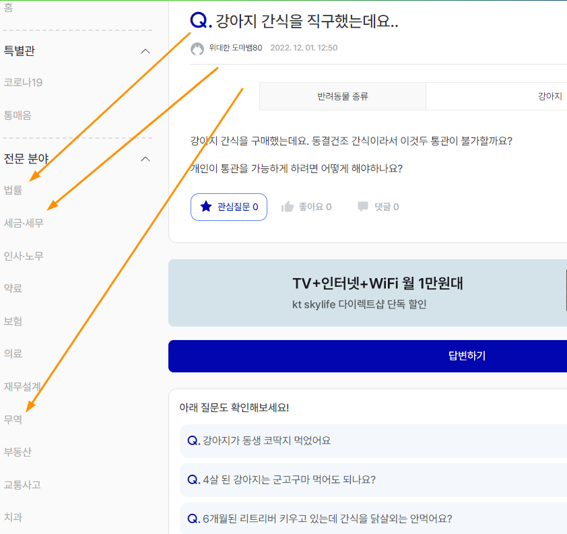Viewport: 567px width, 534px height.
Task: Open the 보험 category
Action: (x=13, y=321)
